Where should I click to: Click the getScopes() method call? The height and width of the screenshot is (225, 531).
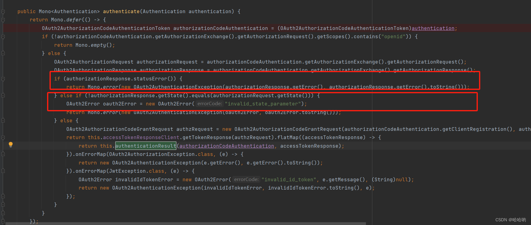[334, 36]
